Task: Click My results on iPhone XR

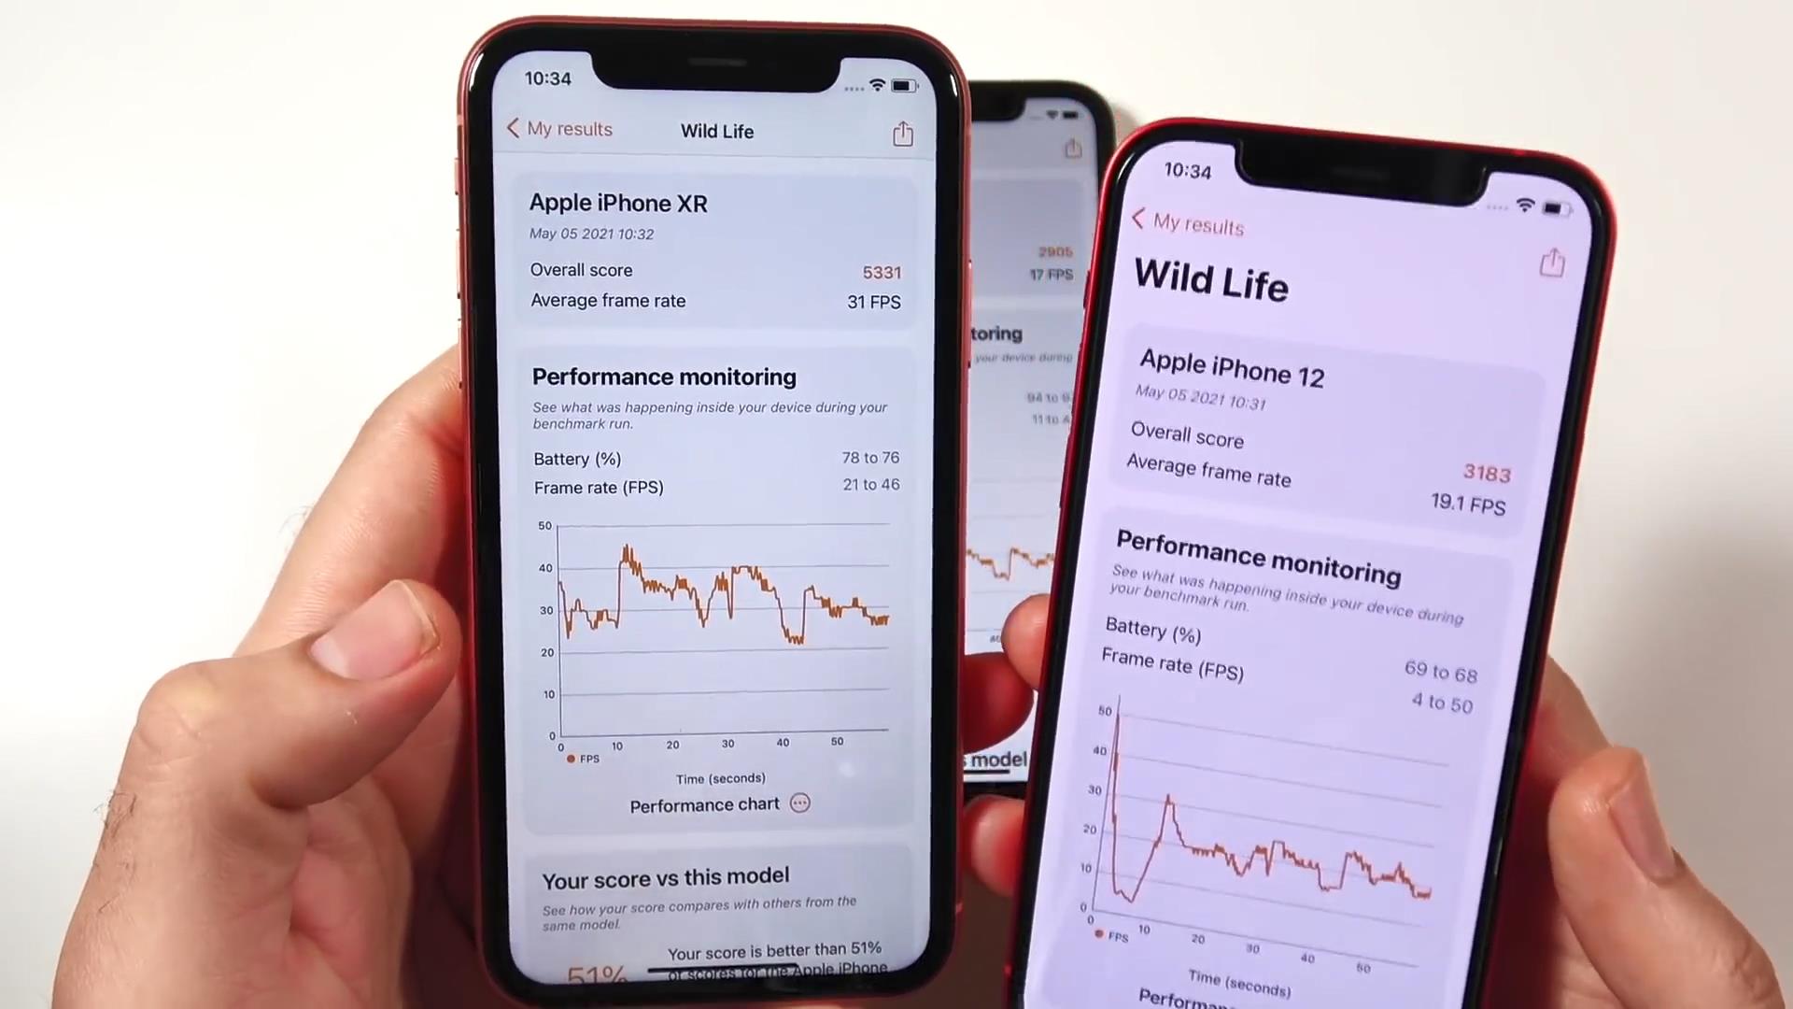Action: point(559,128)
